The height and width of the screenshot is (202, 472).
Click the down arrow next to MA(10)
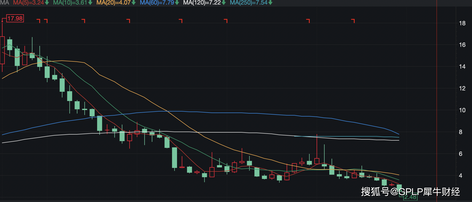tap(90, 3)
